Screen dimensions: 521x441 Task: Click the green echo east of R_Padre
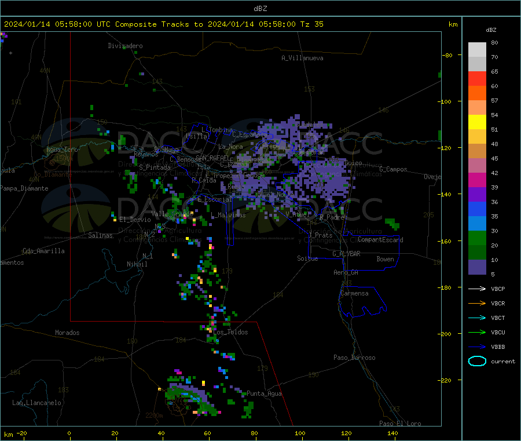click(392, 224)
